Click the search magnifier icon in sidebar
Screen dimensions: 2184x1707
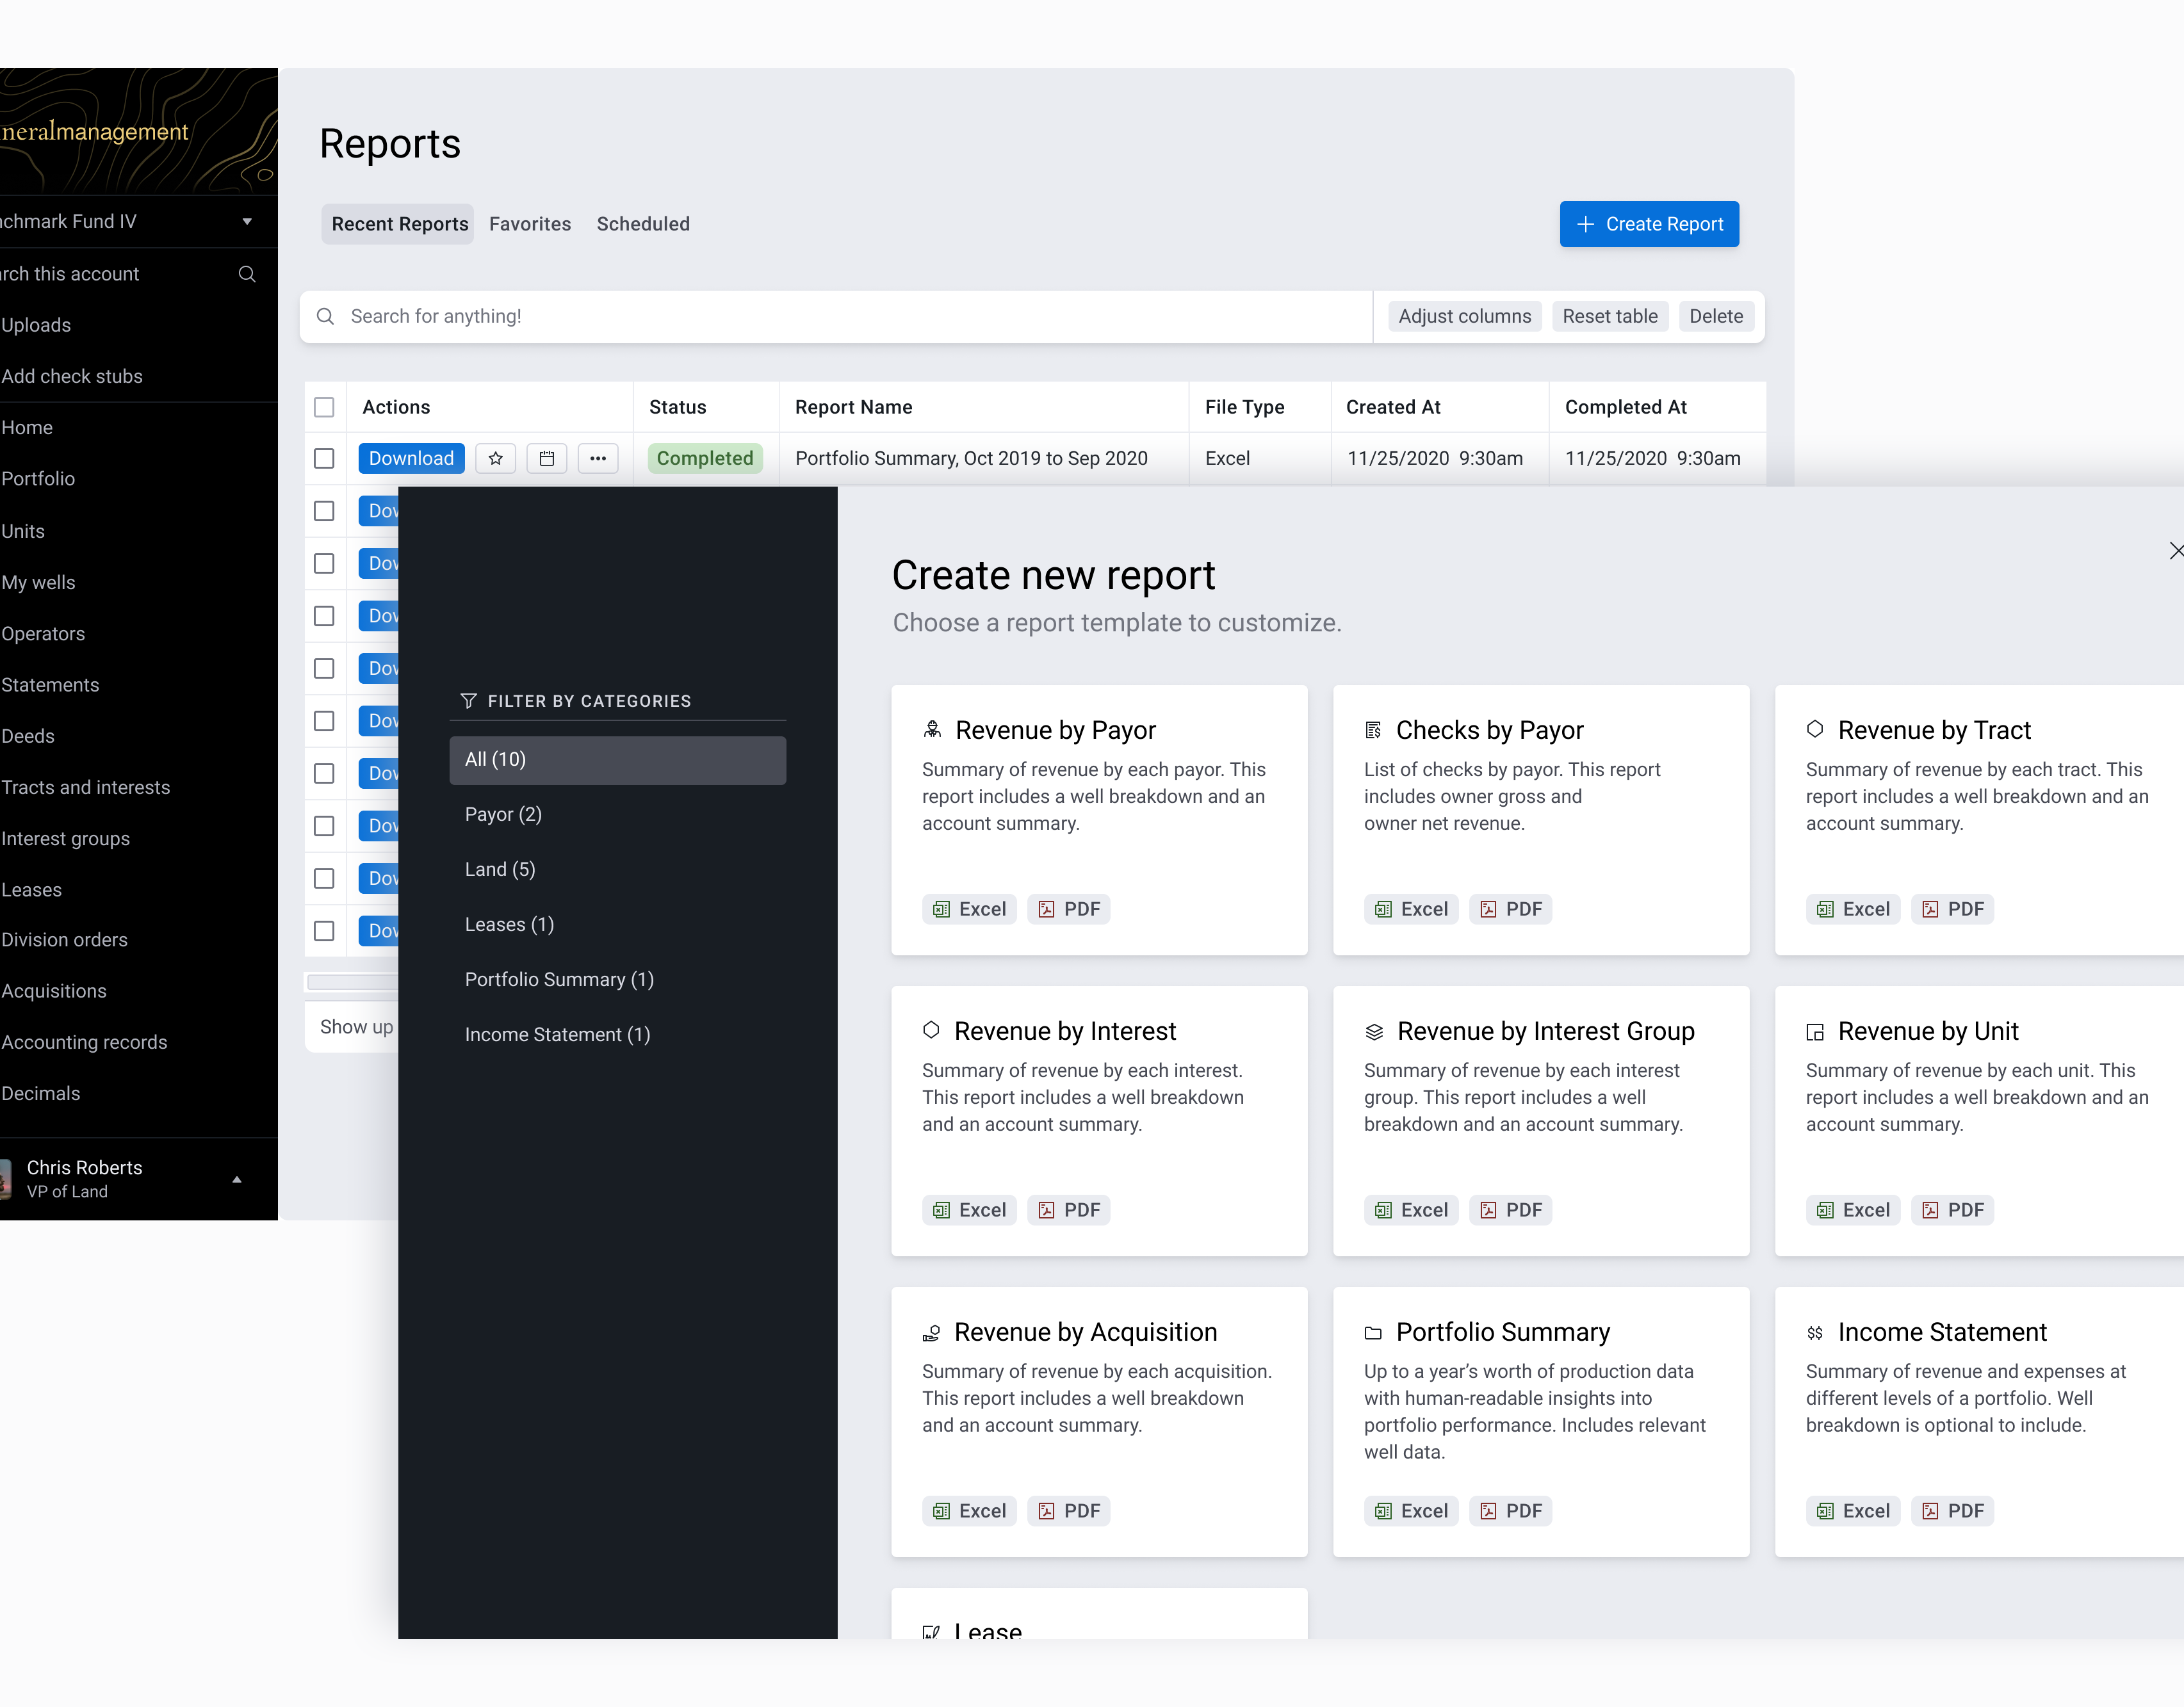(247, 274)
